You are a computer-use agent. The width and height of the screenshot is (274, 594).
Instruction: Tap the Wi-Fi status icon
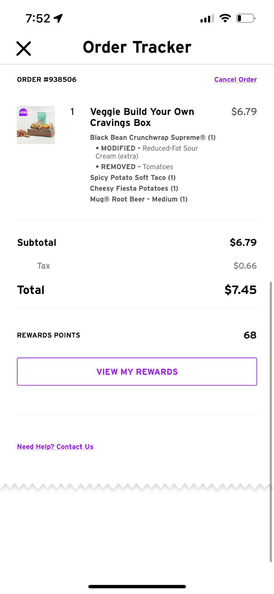click(225, 18)
